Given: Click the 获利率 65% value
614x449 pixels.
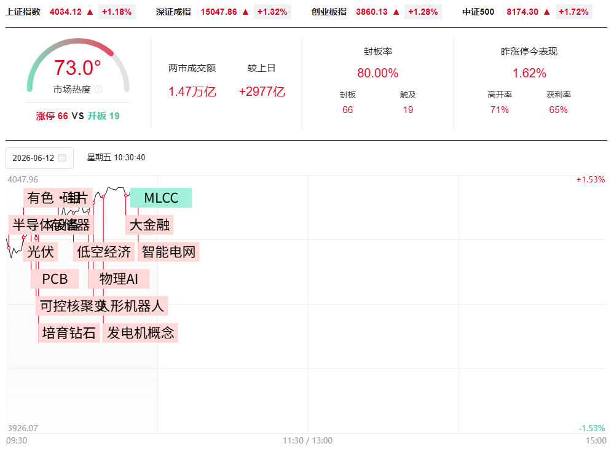Looking at the screenshot, I should tap(559, 110).
